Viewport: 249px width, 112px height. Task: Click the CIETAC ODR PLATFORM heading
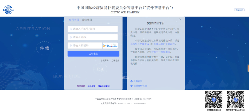(x=125, y=13)
